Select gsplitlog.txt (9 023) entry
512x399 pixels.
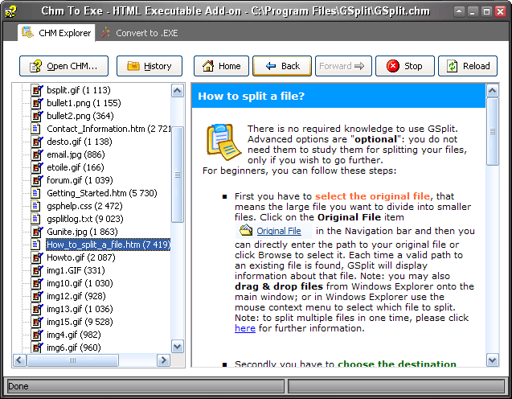(x=85, y=219)
